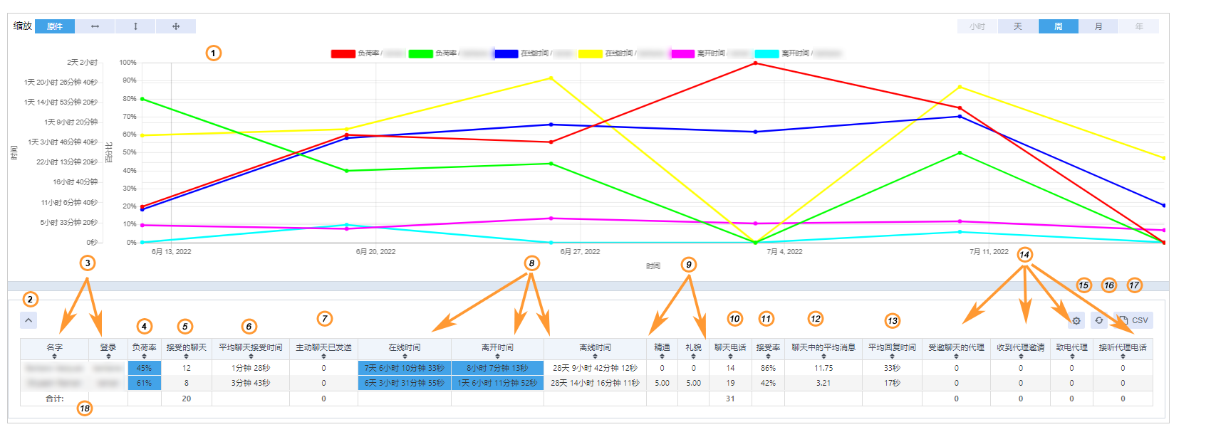Collapse the table panel chevron
Image resolution: width=1211 pixels, height=427 pixels.
(x=28, y=320)
